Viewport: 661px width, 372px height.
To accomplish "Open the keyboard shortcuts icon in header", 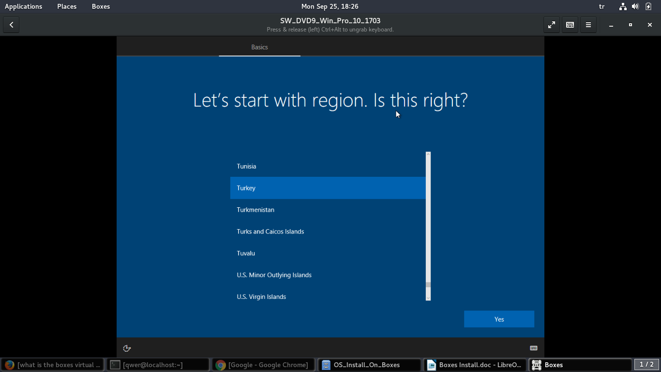I will 570,25.
